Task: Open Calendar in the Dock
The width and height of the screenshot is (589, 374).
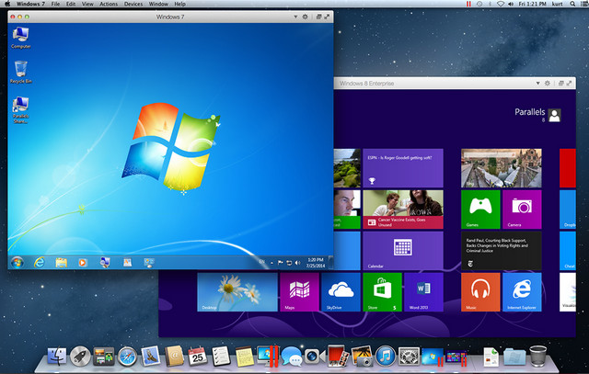Action: pos(197,356)
